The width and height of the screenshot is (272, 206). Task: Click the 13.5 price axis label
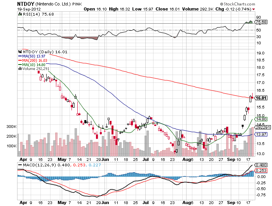pyautogui.click(x=260, y=143)
